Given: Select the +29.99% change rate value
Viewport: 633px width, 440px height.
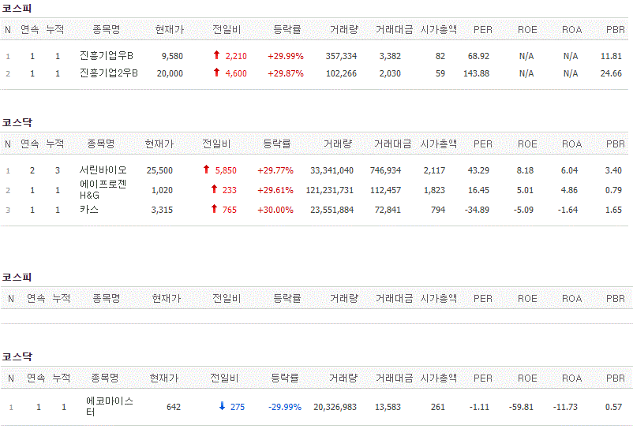Looking at the screenshot, I should [286, 56].
